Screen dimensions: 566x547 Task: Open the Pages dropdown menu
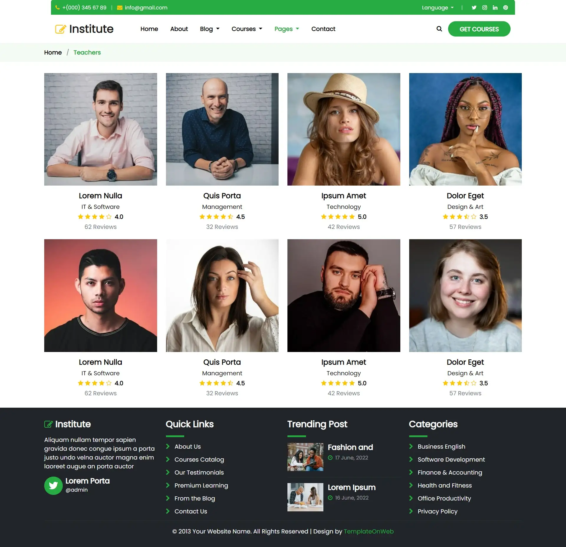pyautogui.click(x=287, y=29)
